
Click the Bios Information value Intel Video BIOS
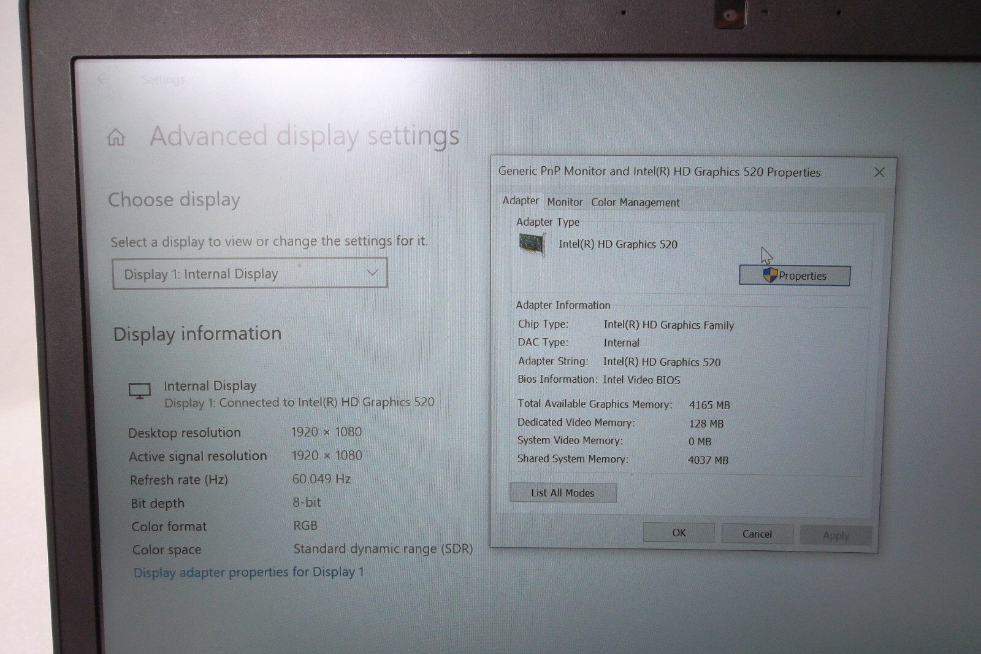641,380
